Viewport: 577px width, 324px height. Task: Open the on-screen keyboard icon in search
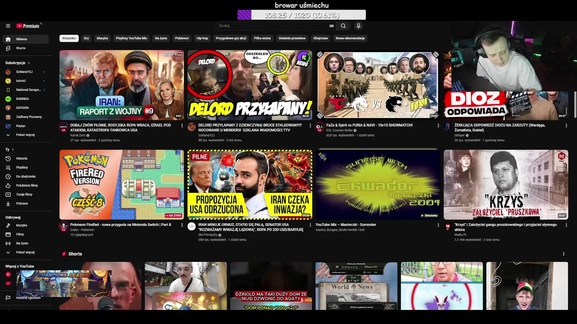coord(332,26)
